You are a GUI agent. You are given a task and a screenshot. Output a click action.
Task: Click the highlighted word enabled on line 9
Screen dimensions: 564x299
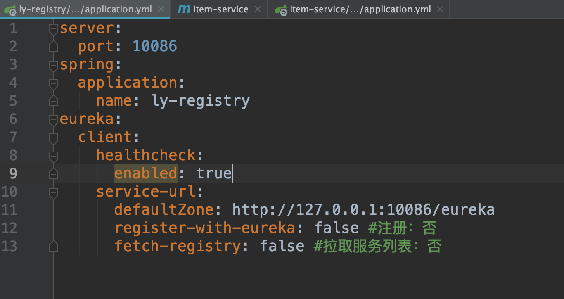[145, 173]
